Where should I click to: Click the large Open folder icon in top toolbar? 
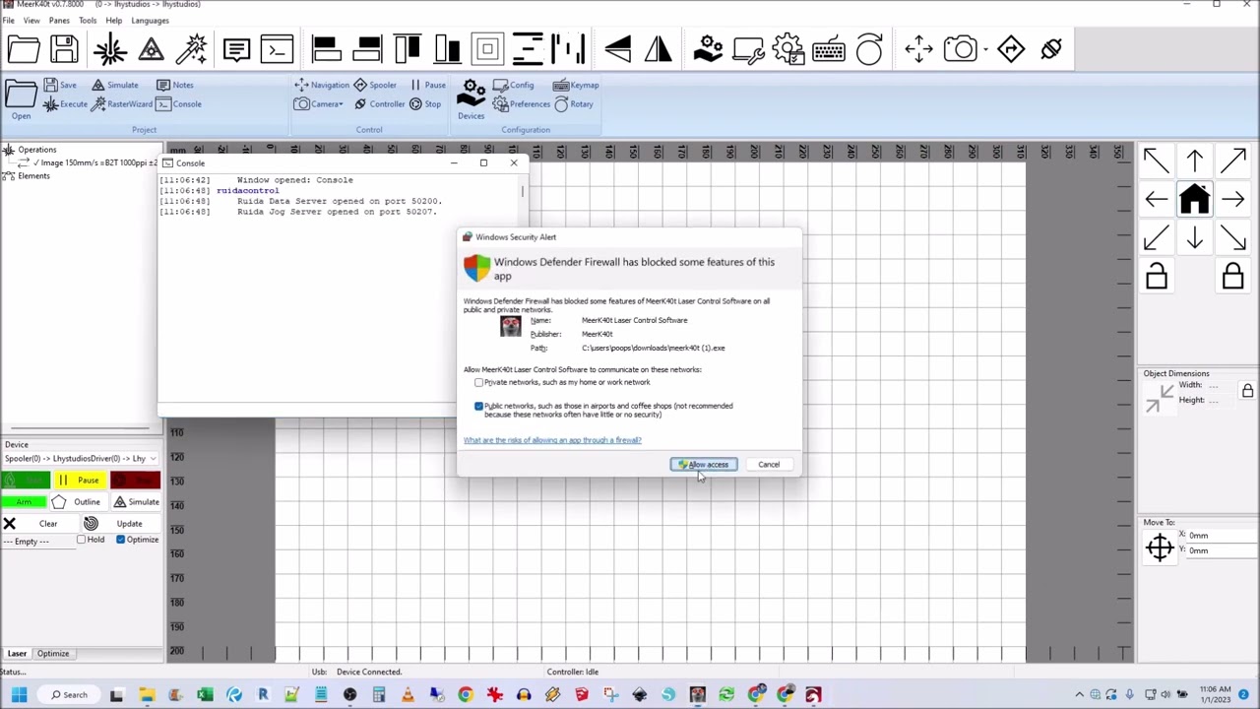(24, 49)
